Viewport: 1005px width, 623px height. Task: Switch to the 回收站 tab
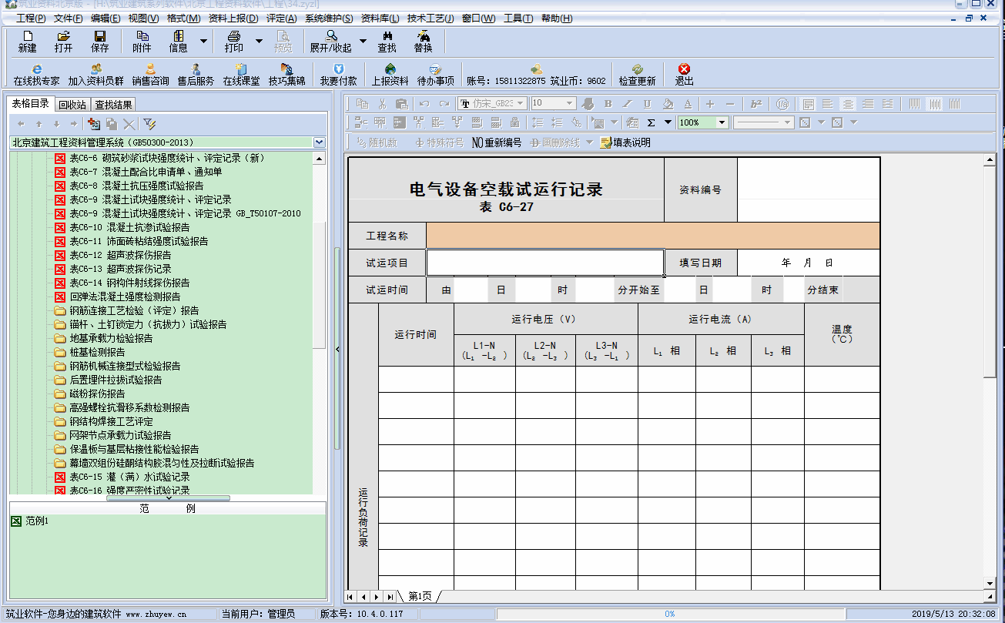[72, 102]
